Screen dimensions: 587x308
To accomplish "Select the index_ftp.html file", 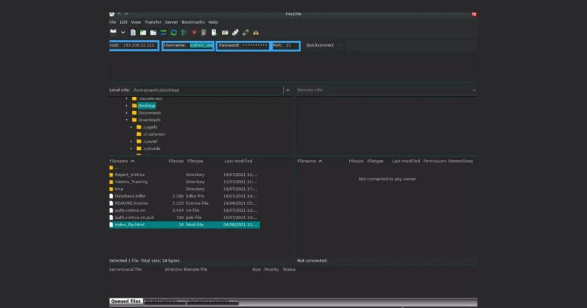I will click(x=184, y=224).
